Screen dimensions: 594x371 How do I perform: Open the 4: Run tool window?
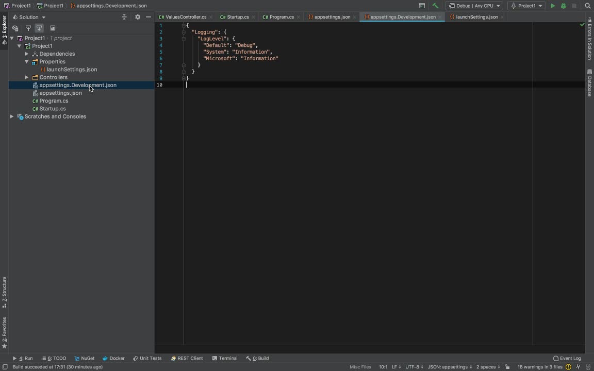pyautogui.click(x=23, y=358)
